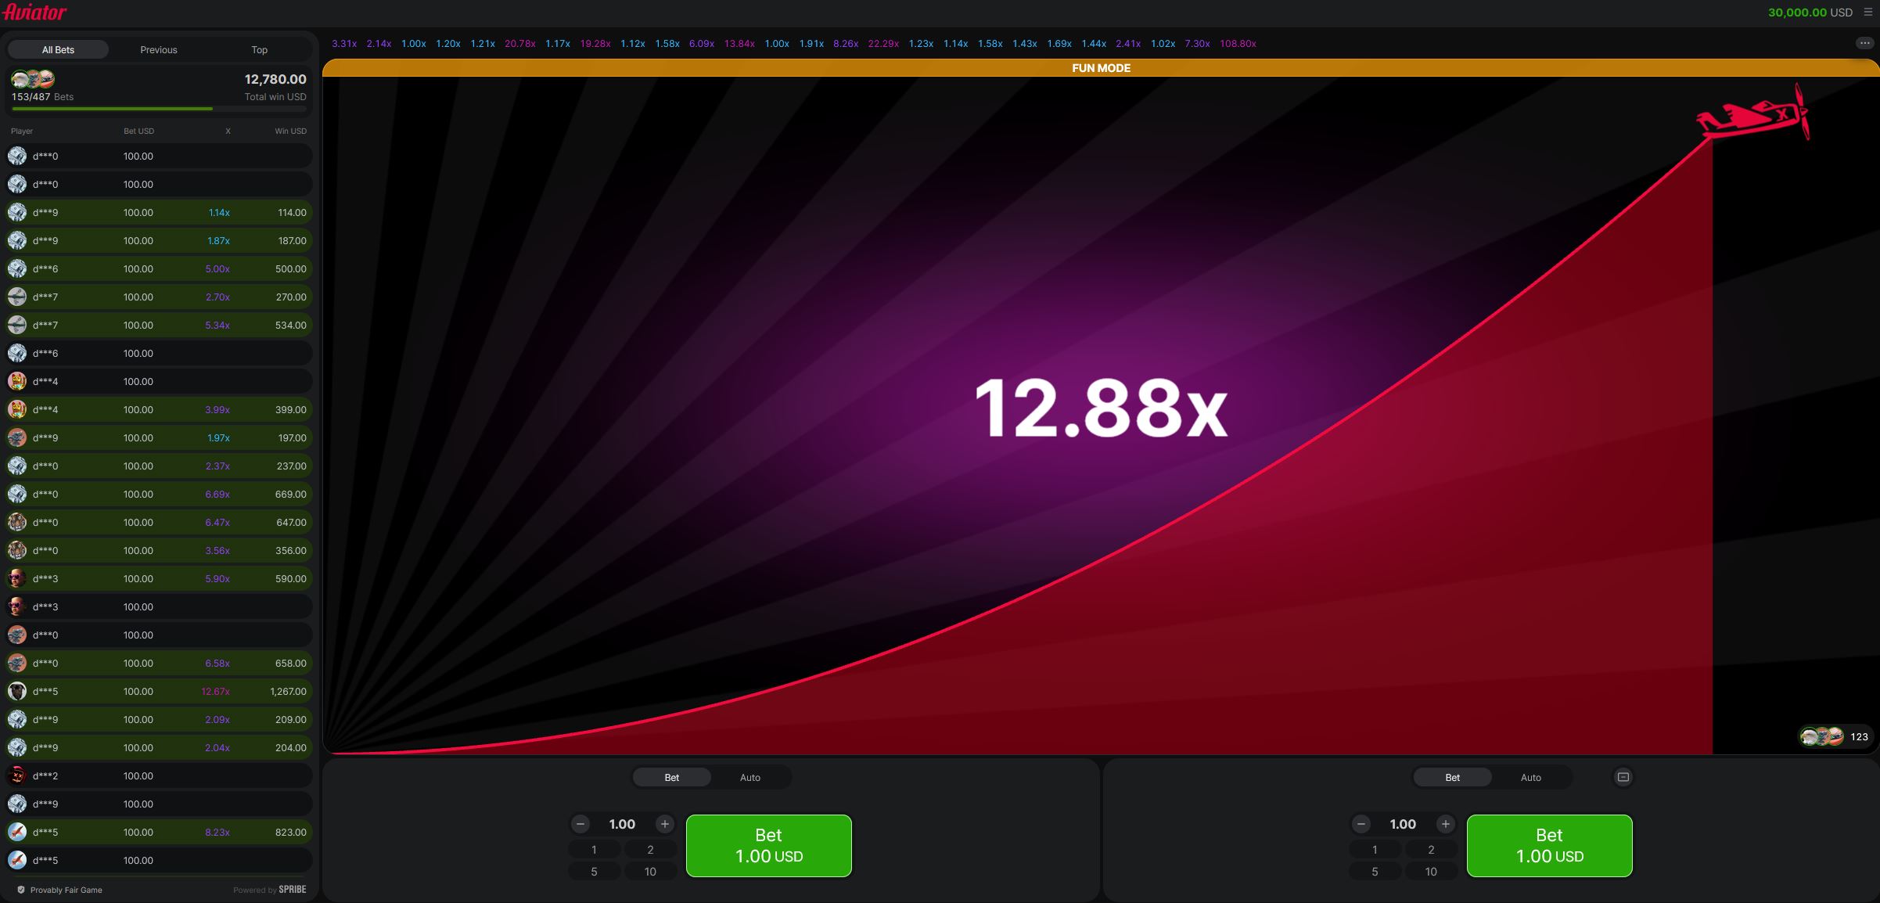Click avatar of d***9 with 1.14x

pos(17,212)
